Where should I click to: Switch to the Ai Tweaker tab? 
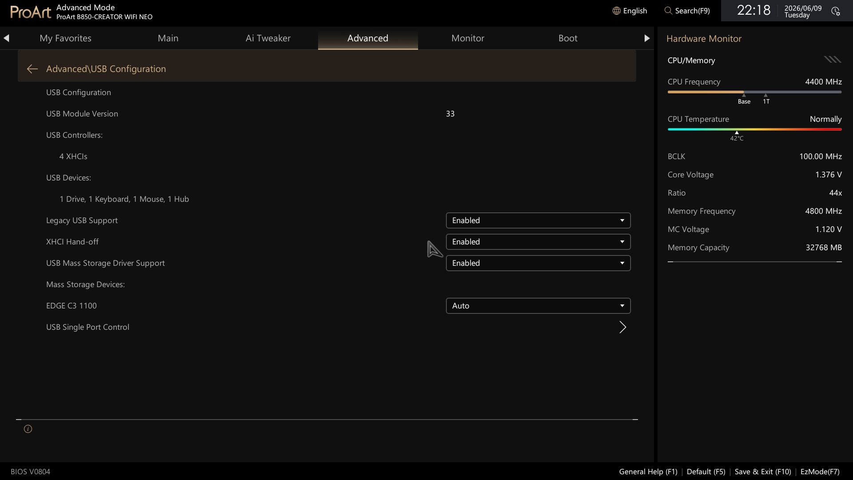click(268, 38)
